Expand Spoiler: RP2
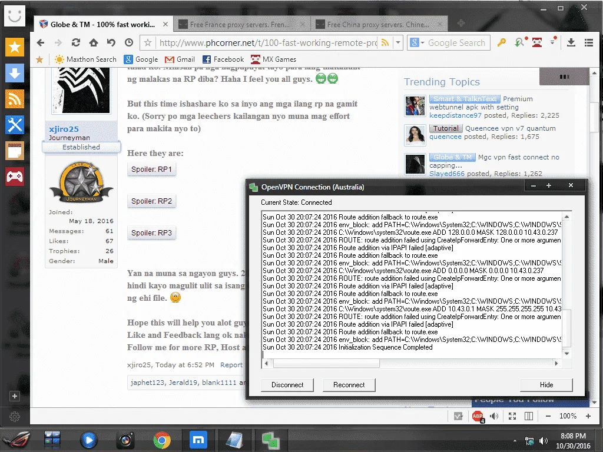 pyautogui.click(x=151, y=201)
